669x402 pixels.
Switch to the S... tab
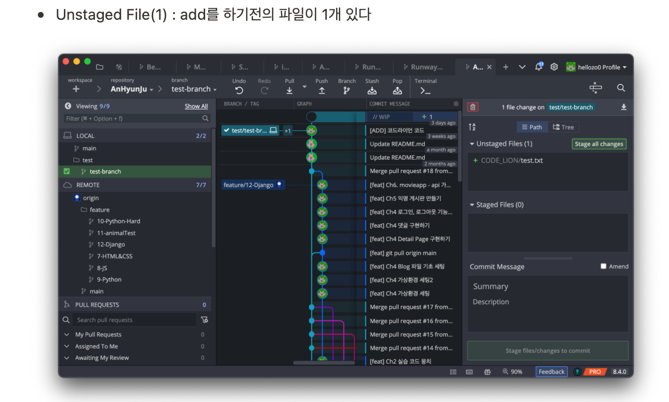coord(239,67)
